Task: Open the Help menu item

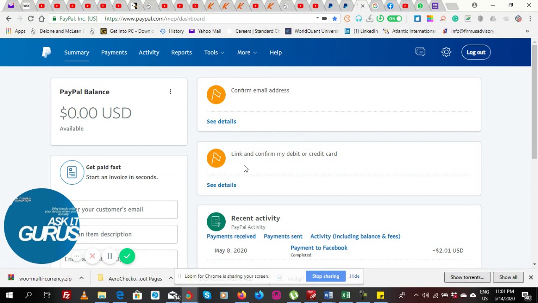Action: pos(276,52)
